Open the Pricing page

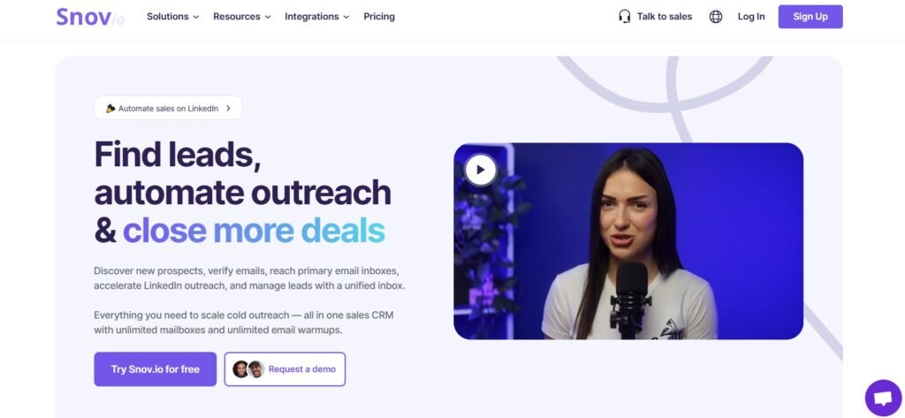(379, 17)
